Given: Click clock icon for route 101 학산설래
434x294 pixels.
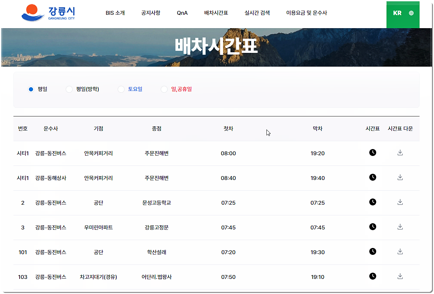Looking at the screenshot, I should 373,252.
